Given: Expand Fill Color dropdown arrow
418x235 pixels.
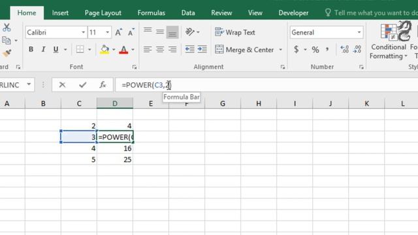Looking at the screenshot, I should [x=114, y=50].
